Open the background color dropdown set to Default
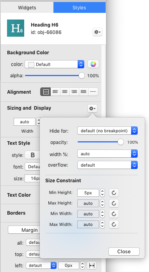Viewport: 149px width, 272px height. coord(55,64)
